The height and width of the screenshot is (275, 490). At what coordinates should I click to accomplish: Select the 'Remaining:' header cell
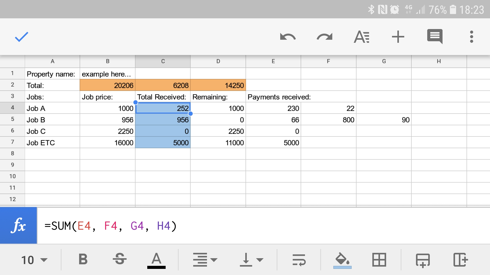[218, 97]
